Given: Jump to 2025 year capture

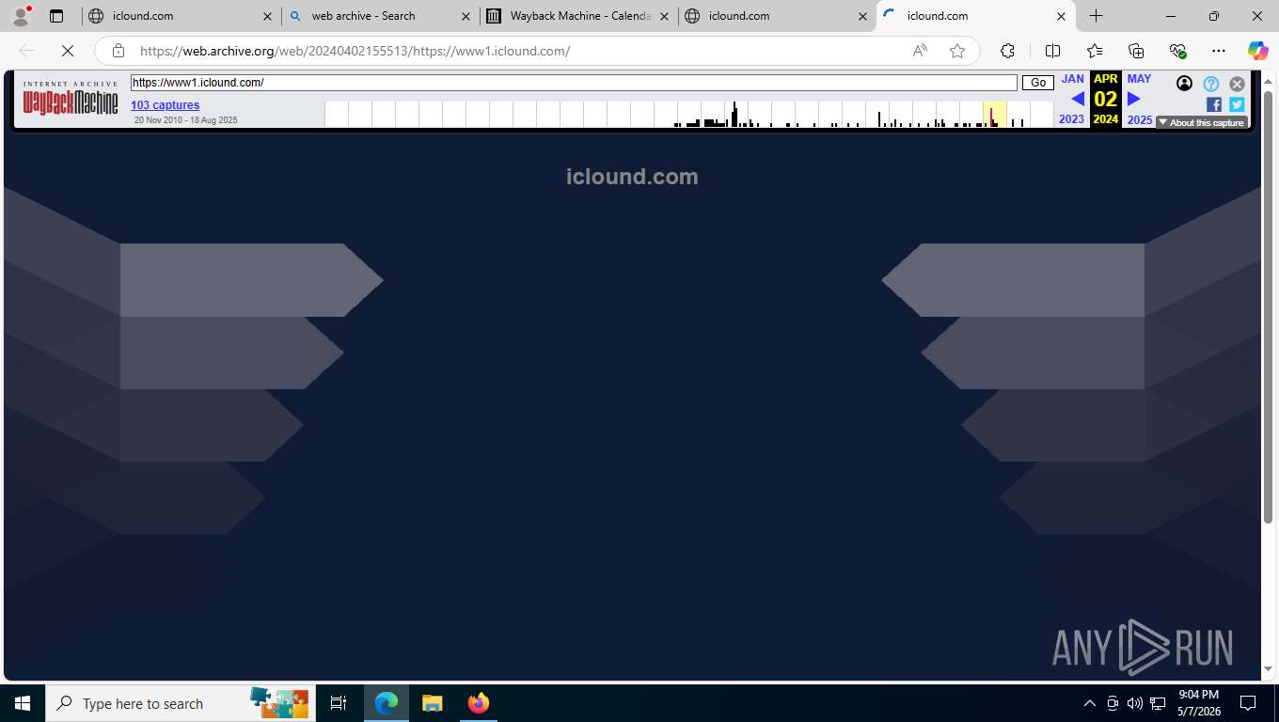Looking at the screenshot, I should pyautogui.click(x=1140, y=119).
